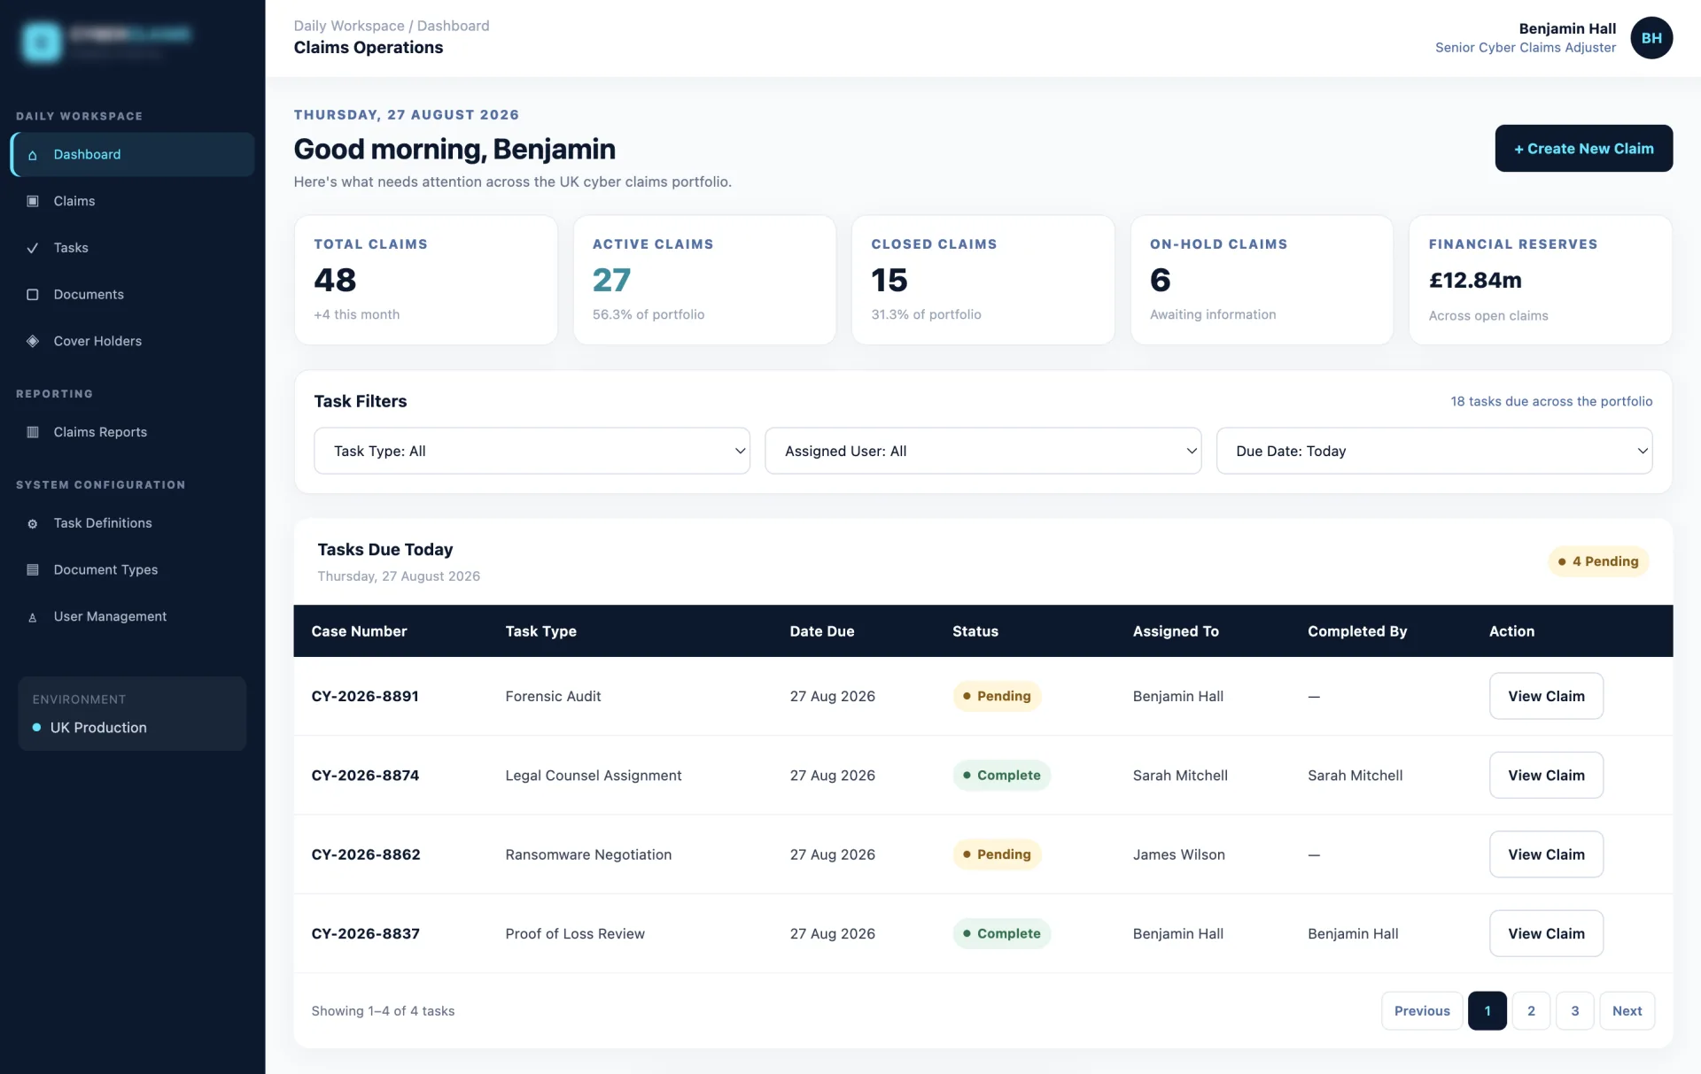Viewport: 1701px width, 1074px height.
Task: Click Complete status for Legal Counsel Assignment
Action: [x=1002, y=775]
